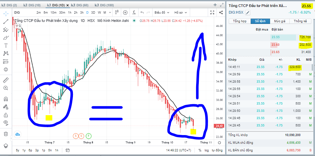Image resolution: width=315 pixels, height=156 pixels.
Task: Edit the DIG:HSX symbol with pencil icon
Action: pos(248,13)
